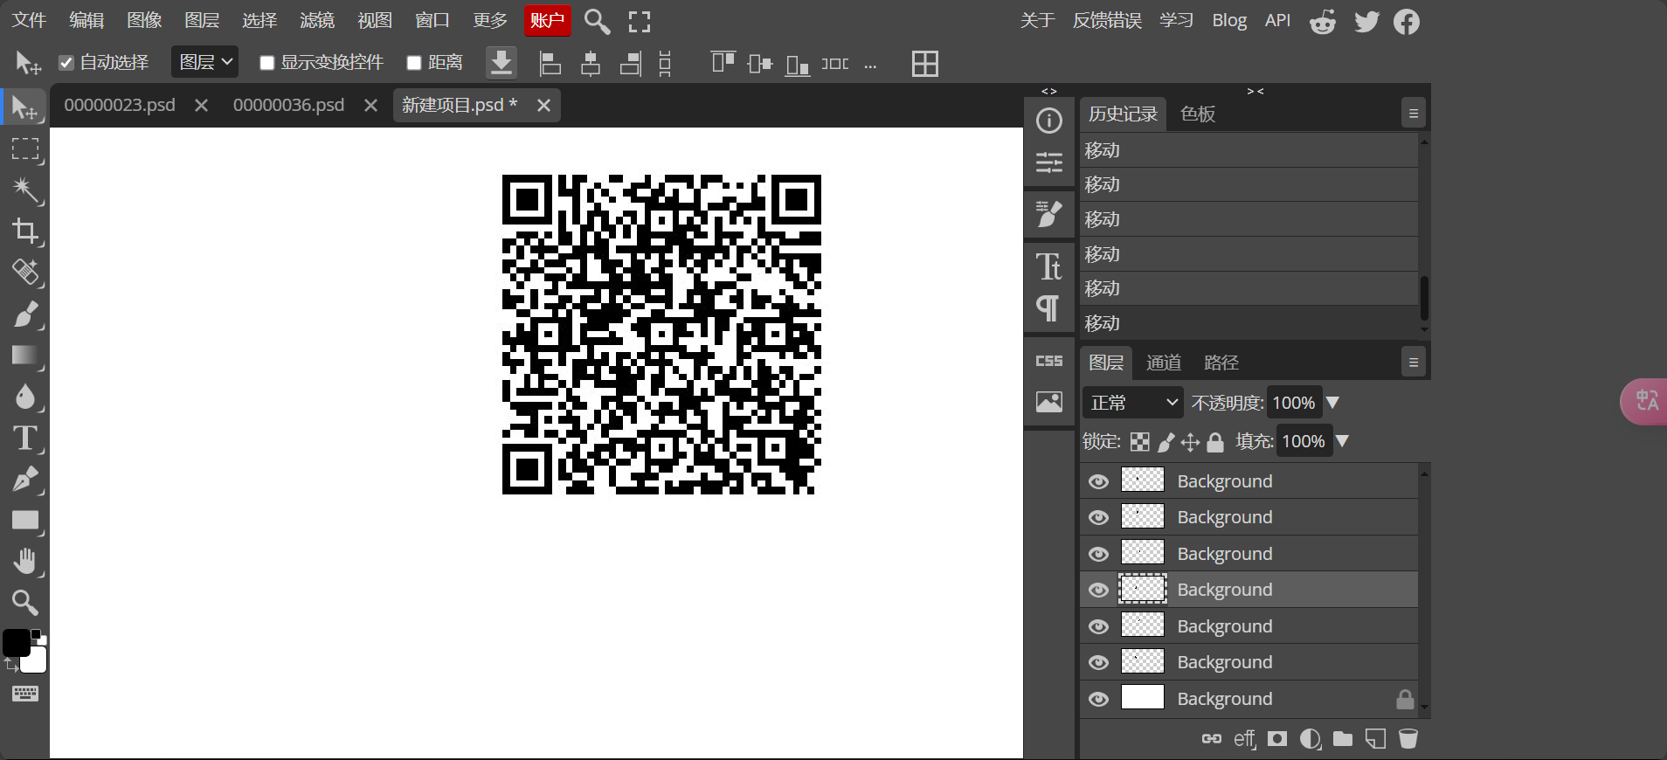Enable the 显示变换控件 checkbox
Viewport: 1667px width, 760px height.
click(x=267, y=63)
